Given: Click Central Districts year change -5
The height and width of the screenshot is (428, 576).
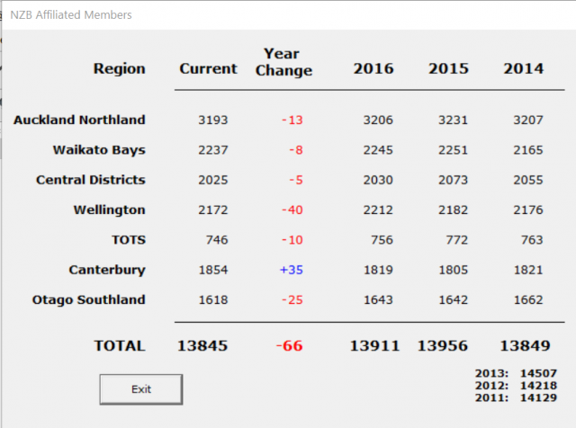Looking at the screenshot, I should coord(296,180).
